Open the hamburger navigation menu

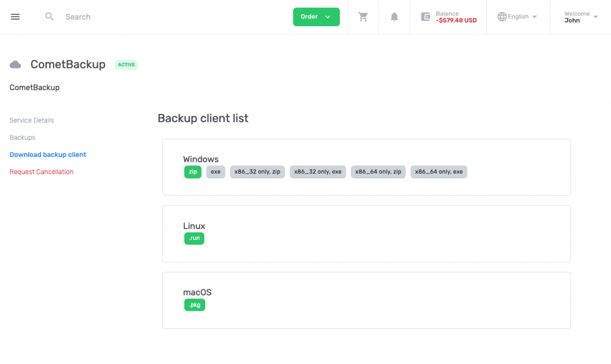pyautogui.click(x=15, y=17)
